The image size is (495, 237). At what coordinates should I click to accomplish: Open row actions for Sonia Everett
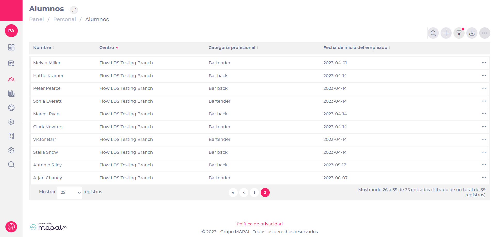coord(484,101)
